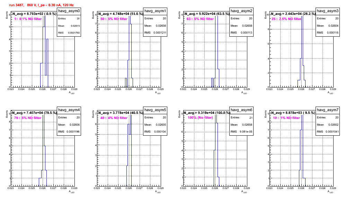This screenshot has height=198, width=345.
Task: Select the magenta 1± 0.1% ND filter label
Action: [28, 19]
